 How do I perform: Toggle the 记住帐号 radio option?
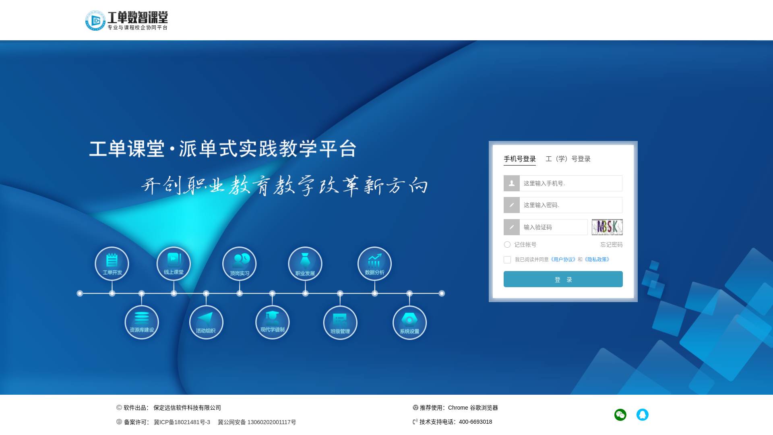507,244
